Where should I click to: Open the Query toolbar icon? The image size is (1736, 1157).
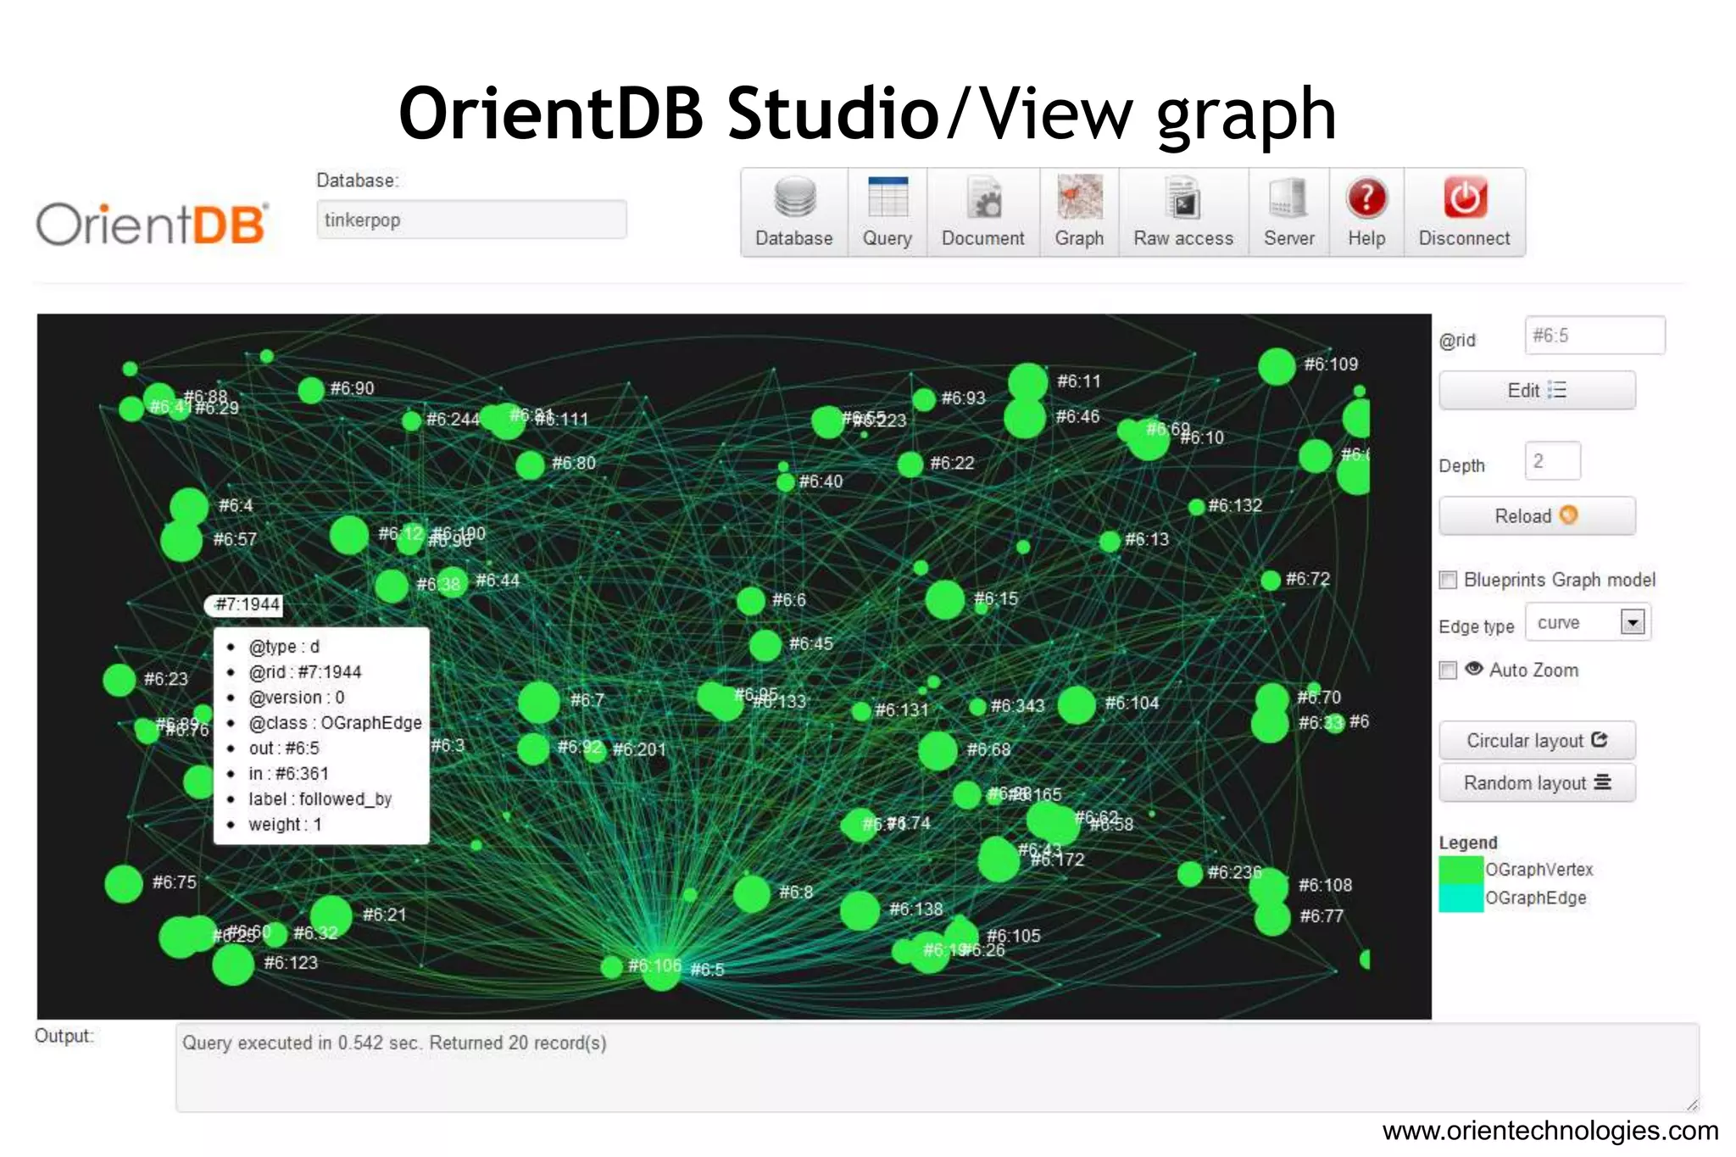click(887, 212)
